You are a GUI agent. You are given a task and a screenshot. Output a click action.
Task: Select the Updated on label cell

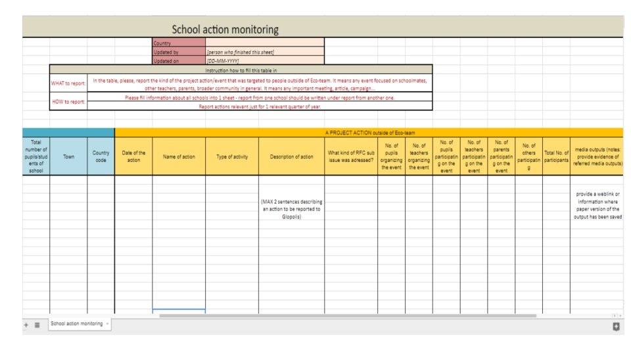tap(179, 60)
